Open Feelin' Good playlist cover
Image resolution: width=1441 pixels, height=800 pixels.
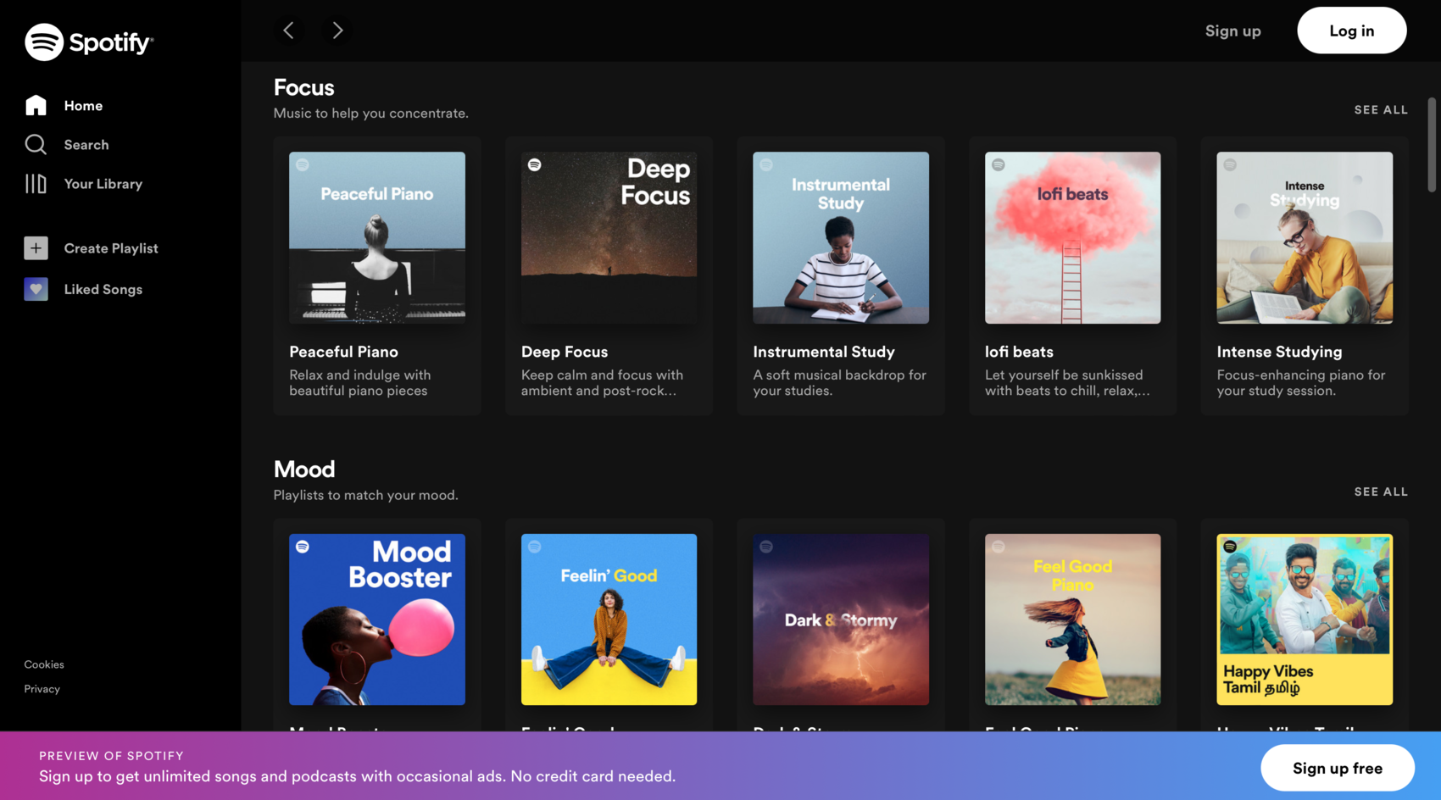tap(609, 619)
